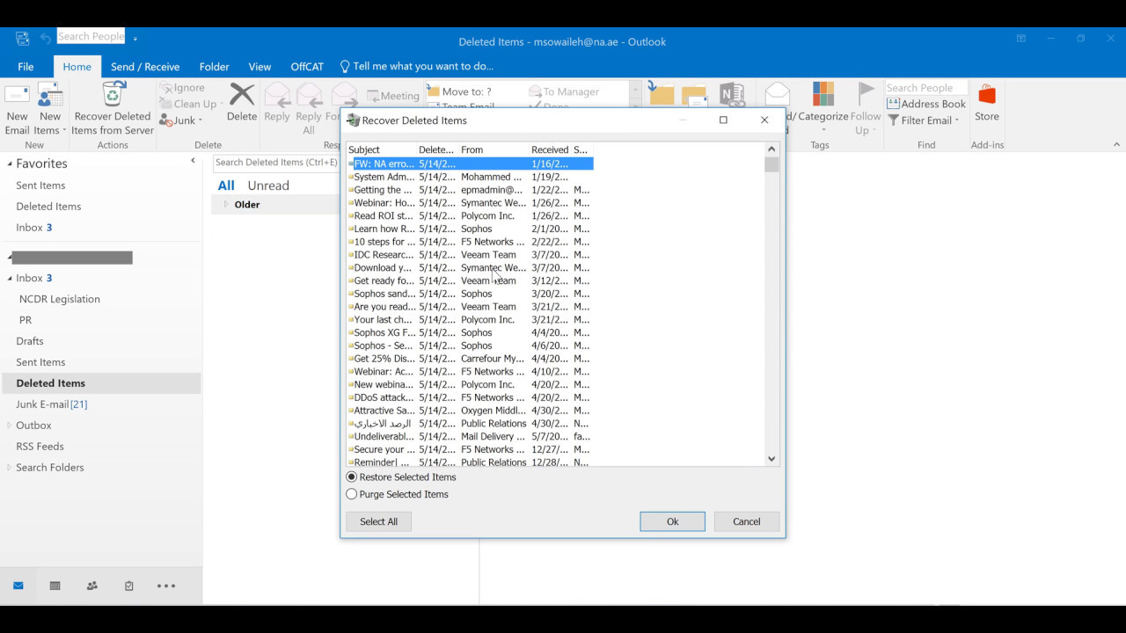
Task: Click the Follow Up flag icon
Action: (866, 94)
